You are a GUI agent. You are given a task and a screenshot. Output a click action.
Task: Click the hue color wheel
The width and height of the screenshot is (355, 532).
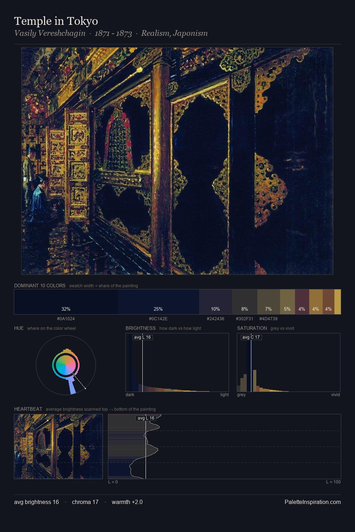coord(66,365)
